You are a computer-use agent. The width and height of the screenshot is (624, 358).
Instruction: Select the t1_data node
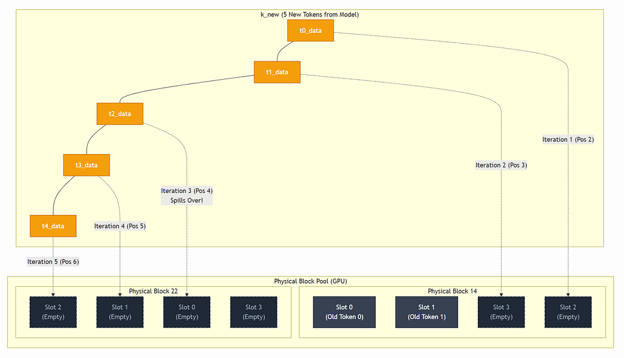point(277,72)
